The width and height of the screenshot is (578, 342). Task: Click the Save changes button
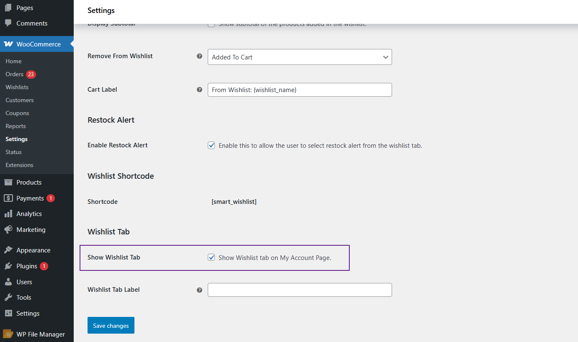pos(111,325)
